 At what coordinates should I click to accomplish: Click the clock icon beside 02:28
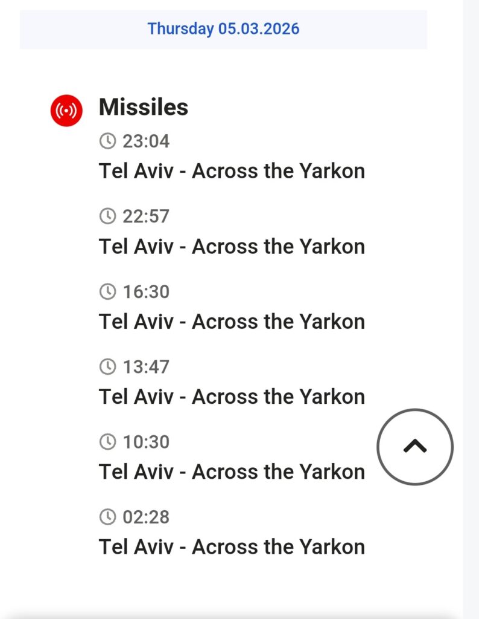(x=107, y=517)
